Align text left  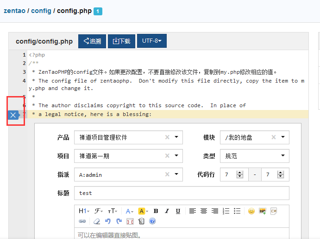pyautogui.click(x=193, y=211)
